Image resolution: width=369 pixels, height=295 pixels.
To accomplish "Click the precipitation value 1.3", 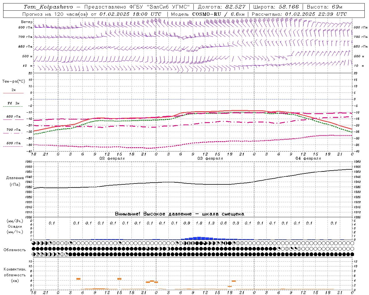I will [211, 223].
